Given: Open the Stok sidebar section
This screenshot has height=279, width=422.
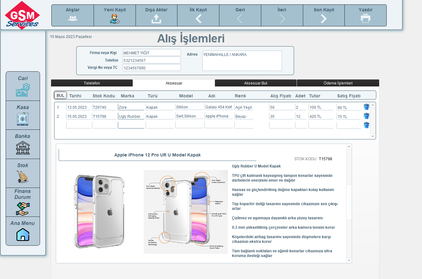Looking at the screenshot, I should tap(23, 173).
